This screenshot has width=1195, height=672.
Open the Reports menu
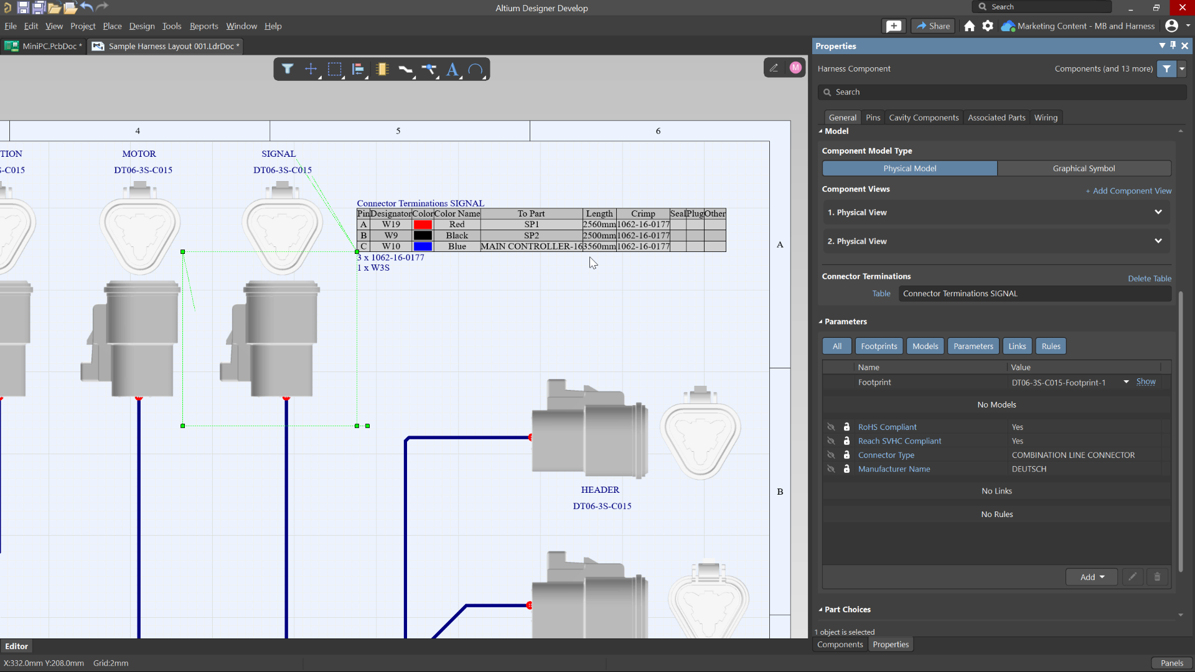click(204, 26)
